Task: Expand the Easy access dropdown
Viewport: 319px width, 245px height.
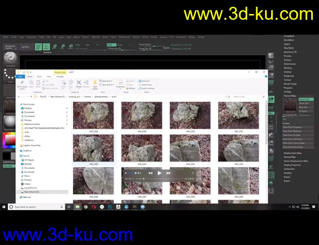Action: 106,85
